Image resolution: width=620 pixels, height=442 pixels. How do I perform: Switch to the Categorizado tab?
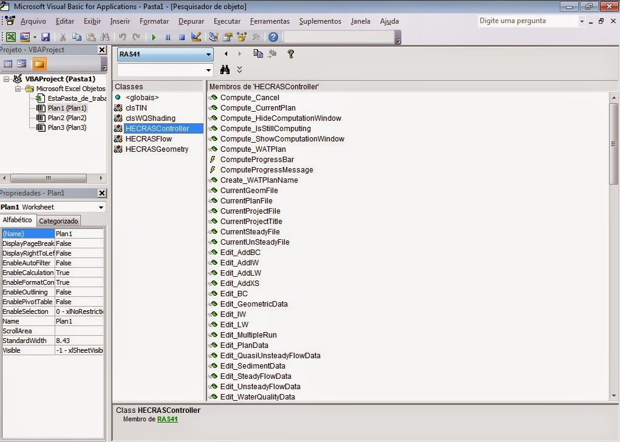pyautogui.click(x=59, y=221)
